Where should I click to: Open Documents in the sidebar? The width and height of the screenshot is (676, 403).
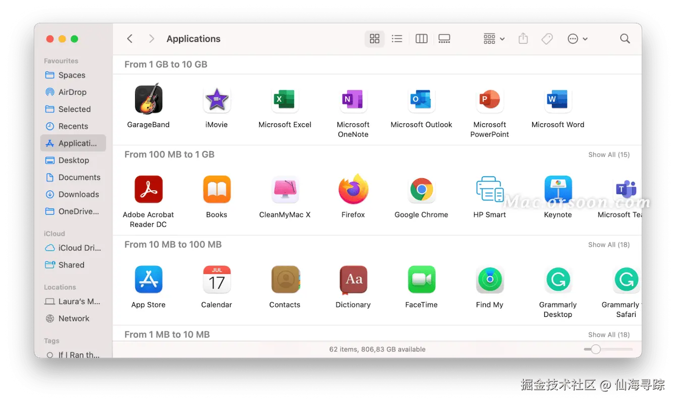click(73, 177)
